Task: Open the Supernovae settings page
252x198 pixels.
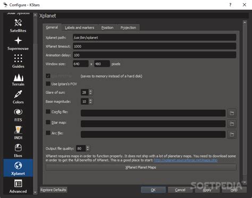Action: pos(18,44)
